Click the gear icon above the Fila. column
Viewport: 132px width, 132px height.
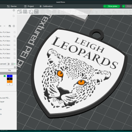pos(15,67)
